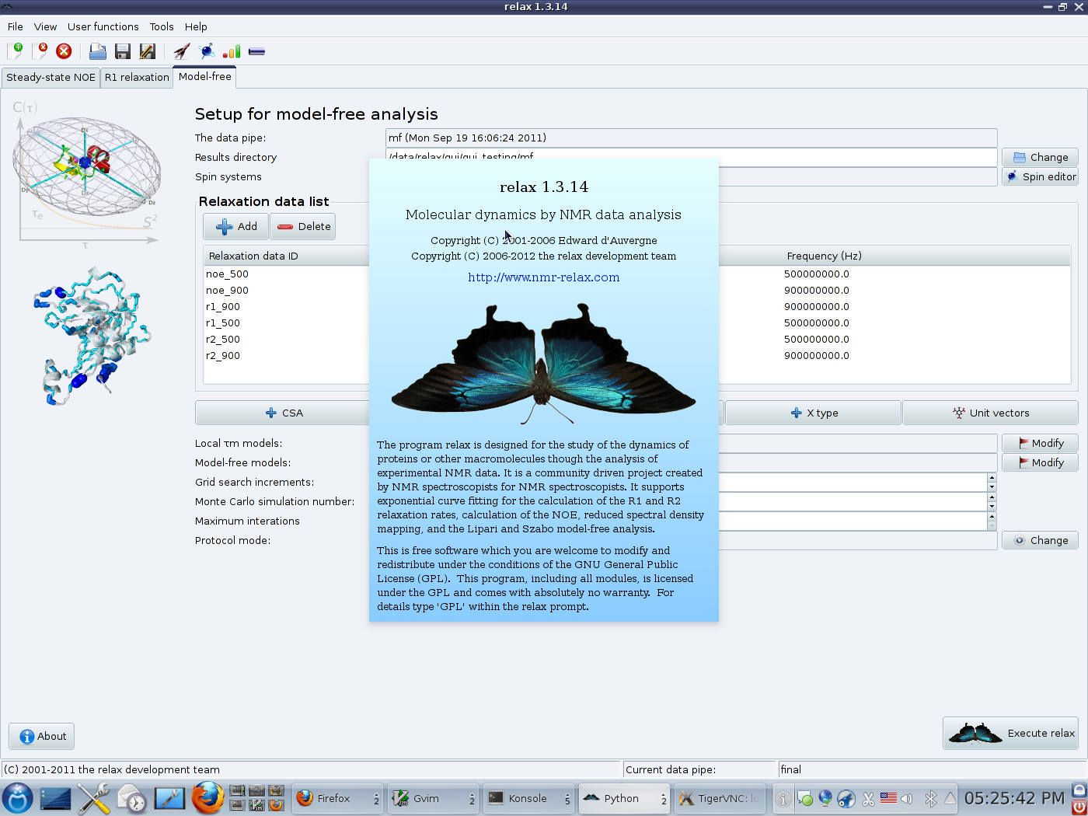Click the save state as icon
This screenshot has width=1088, height=816.
coord(147,51)
